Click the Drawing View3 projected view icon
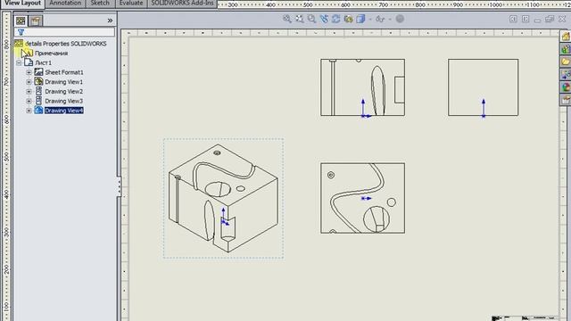Image resolution: width=571 pixels, height=321 pixels. [x=38, y=101]
